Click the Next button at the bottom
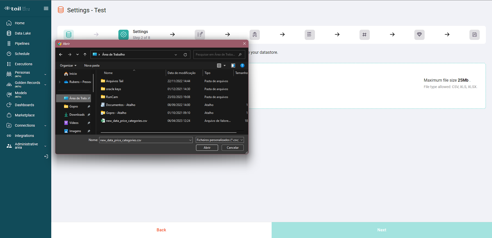This screenshot has width=492, height=238. point(382,230)
